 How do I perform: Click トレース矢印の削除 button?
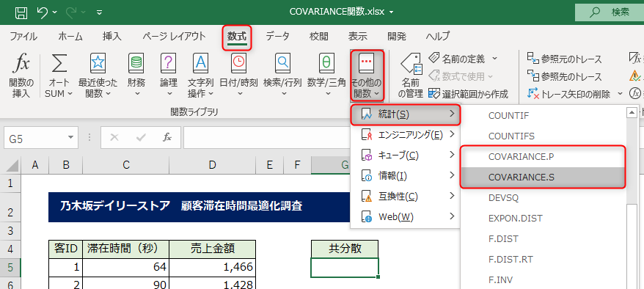[569, 94]
